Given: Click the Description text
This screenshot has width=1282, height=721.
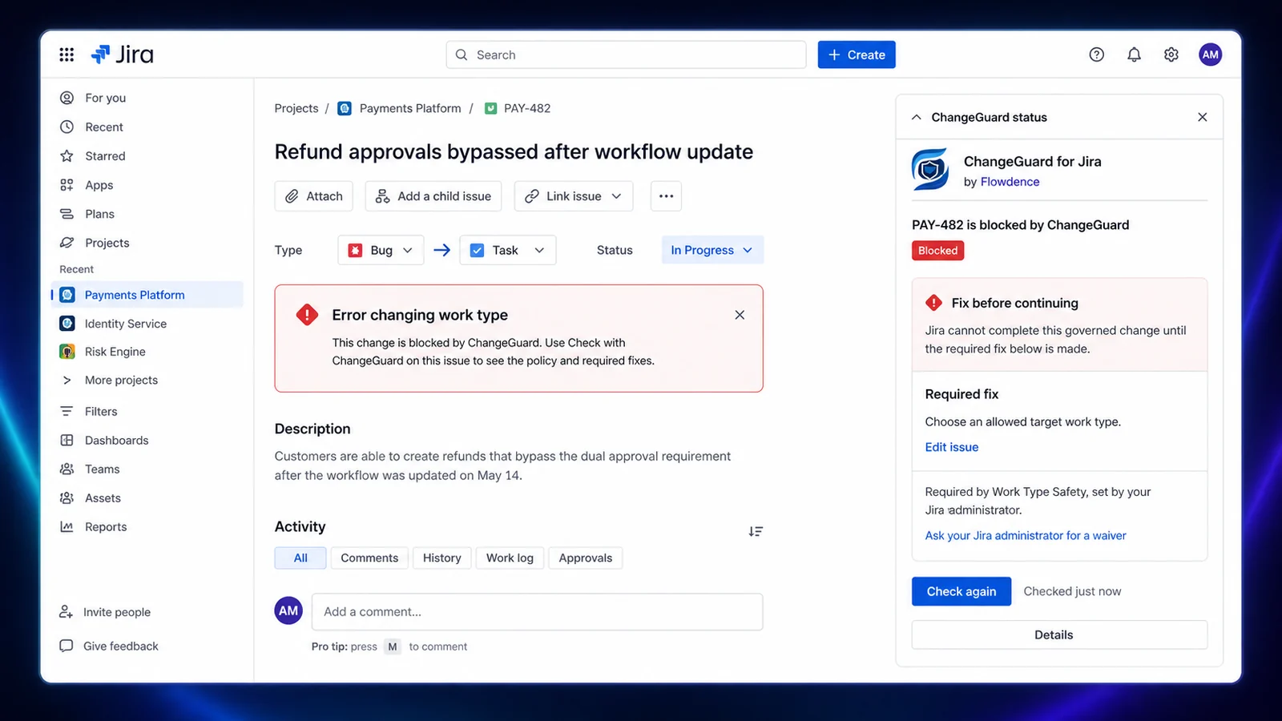Looking at the screenshot, I should (x=502, y=465).
